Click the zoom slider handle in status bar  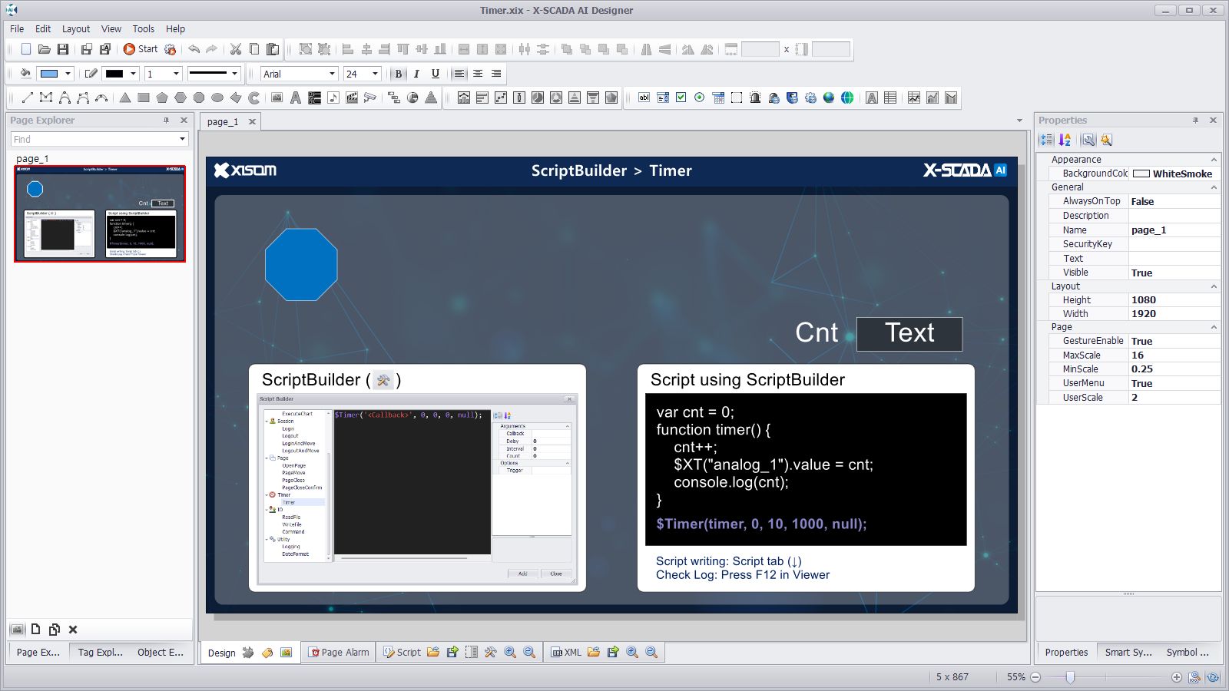coord(1070,677)
